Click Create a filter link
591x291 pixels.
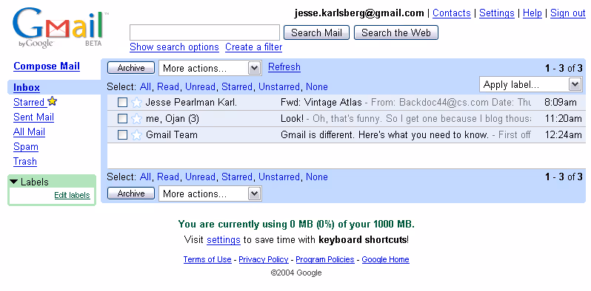pyautogui.click(x=254, y=47)
